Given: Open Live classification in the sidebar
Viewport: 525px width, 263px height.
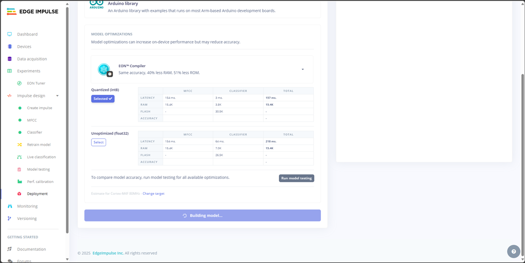Looking at the screenshot, I should click(x=41, y=157).
